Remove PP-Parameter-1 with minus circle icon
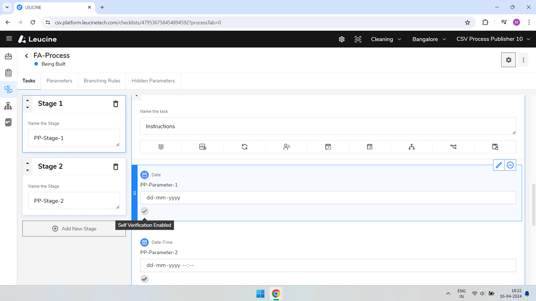 click(510, 165)
